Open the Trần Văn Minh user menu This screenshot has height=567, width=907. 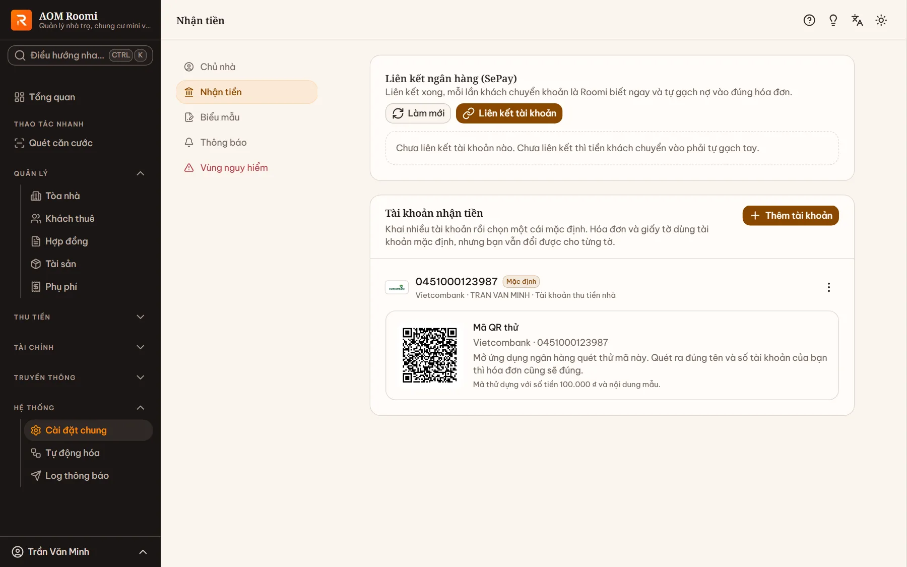tap(80, 552)
